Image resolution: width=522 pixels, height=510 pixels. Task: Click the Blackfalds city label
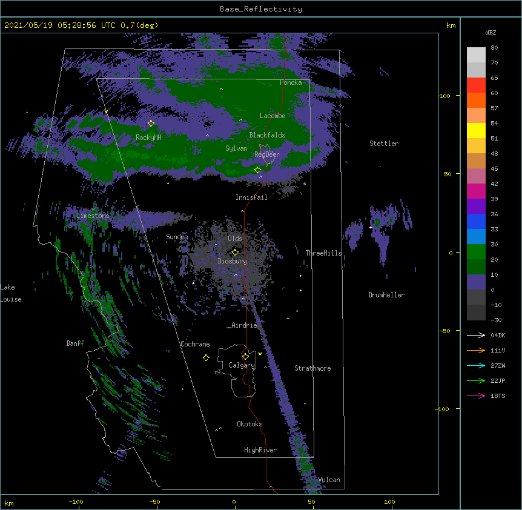tap(267, 135)
